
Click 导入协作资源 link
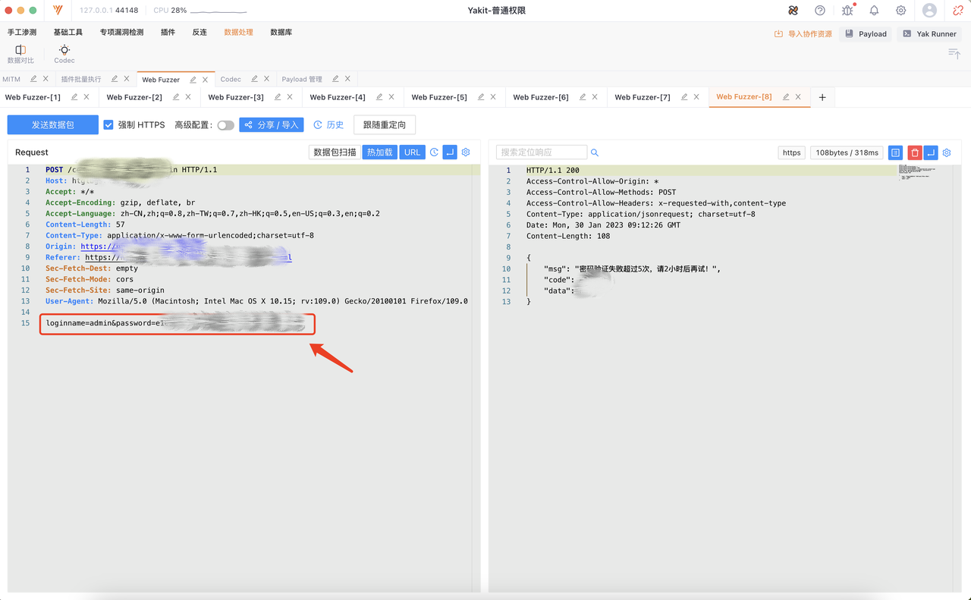tap(803, 34)
